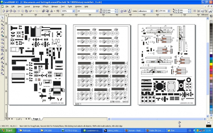Open the Units millimeters dropdown
The width and height of the screenshot is (213, 133).
pos(152,11)
